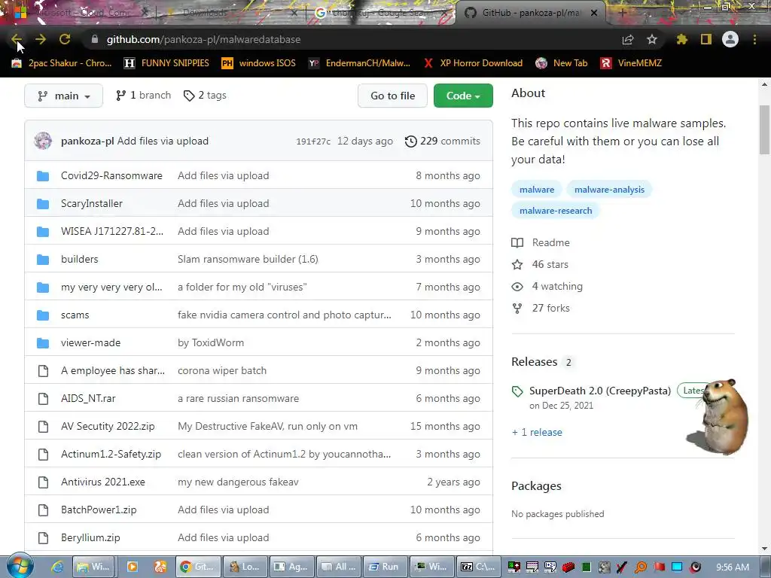This screenshot has height=578, width=771.
Task: Open the FUNNY SNIPPIES bookmark
Action: [166, 63]
